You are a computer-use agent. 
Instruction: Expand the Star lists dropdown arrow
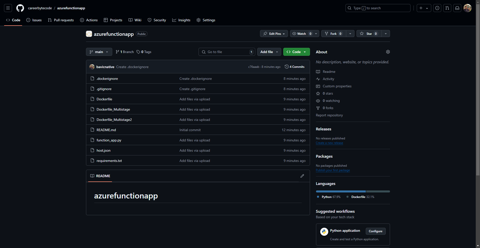[386, 34]
